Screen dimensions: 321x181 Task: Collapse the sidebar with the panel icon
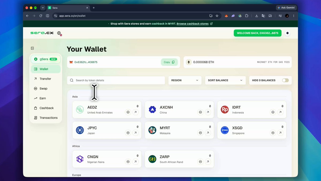[x=32, y=48]
